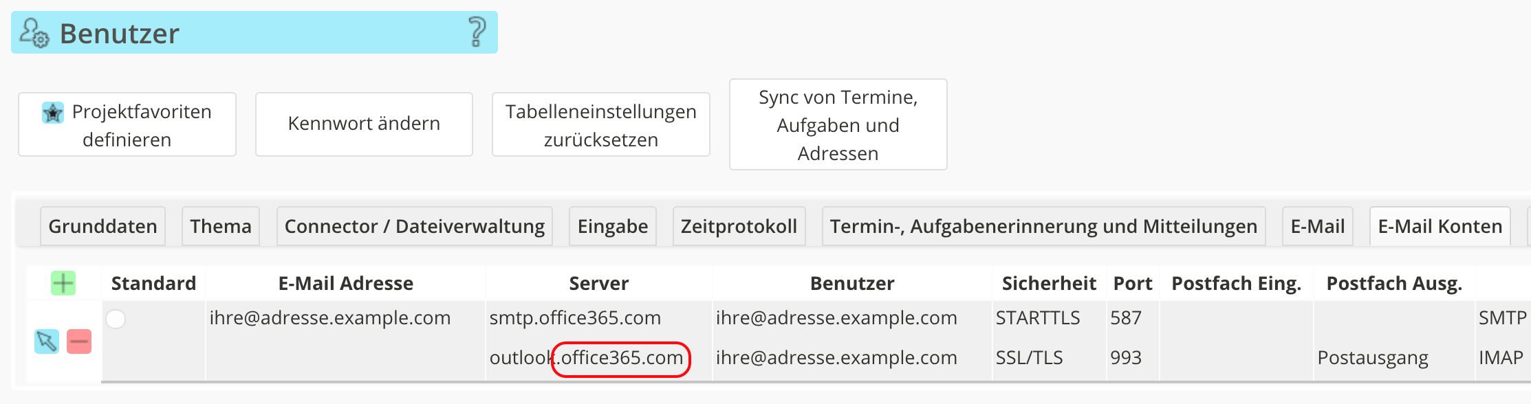Switch to the E-Mail tab

point(1317,226)
